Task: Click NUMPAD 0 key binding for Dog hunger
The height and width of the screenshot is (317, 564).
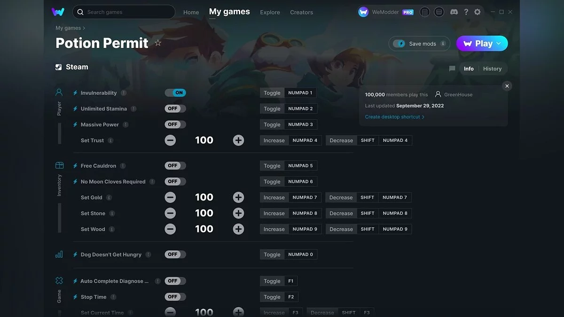Action: pyautogui.click(x=301, y=255)
